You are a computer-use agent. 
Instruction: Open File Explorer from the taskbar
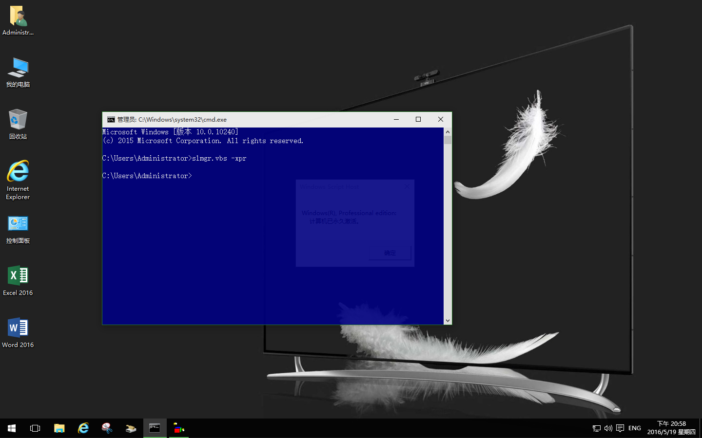59,428
